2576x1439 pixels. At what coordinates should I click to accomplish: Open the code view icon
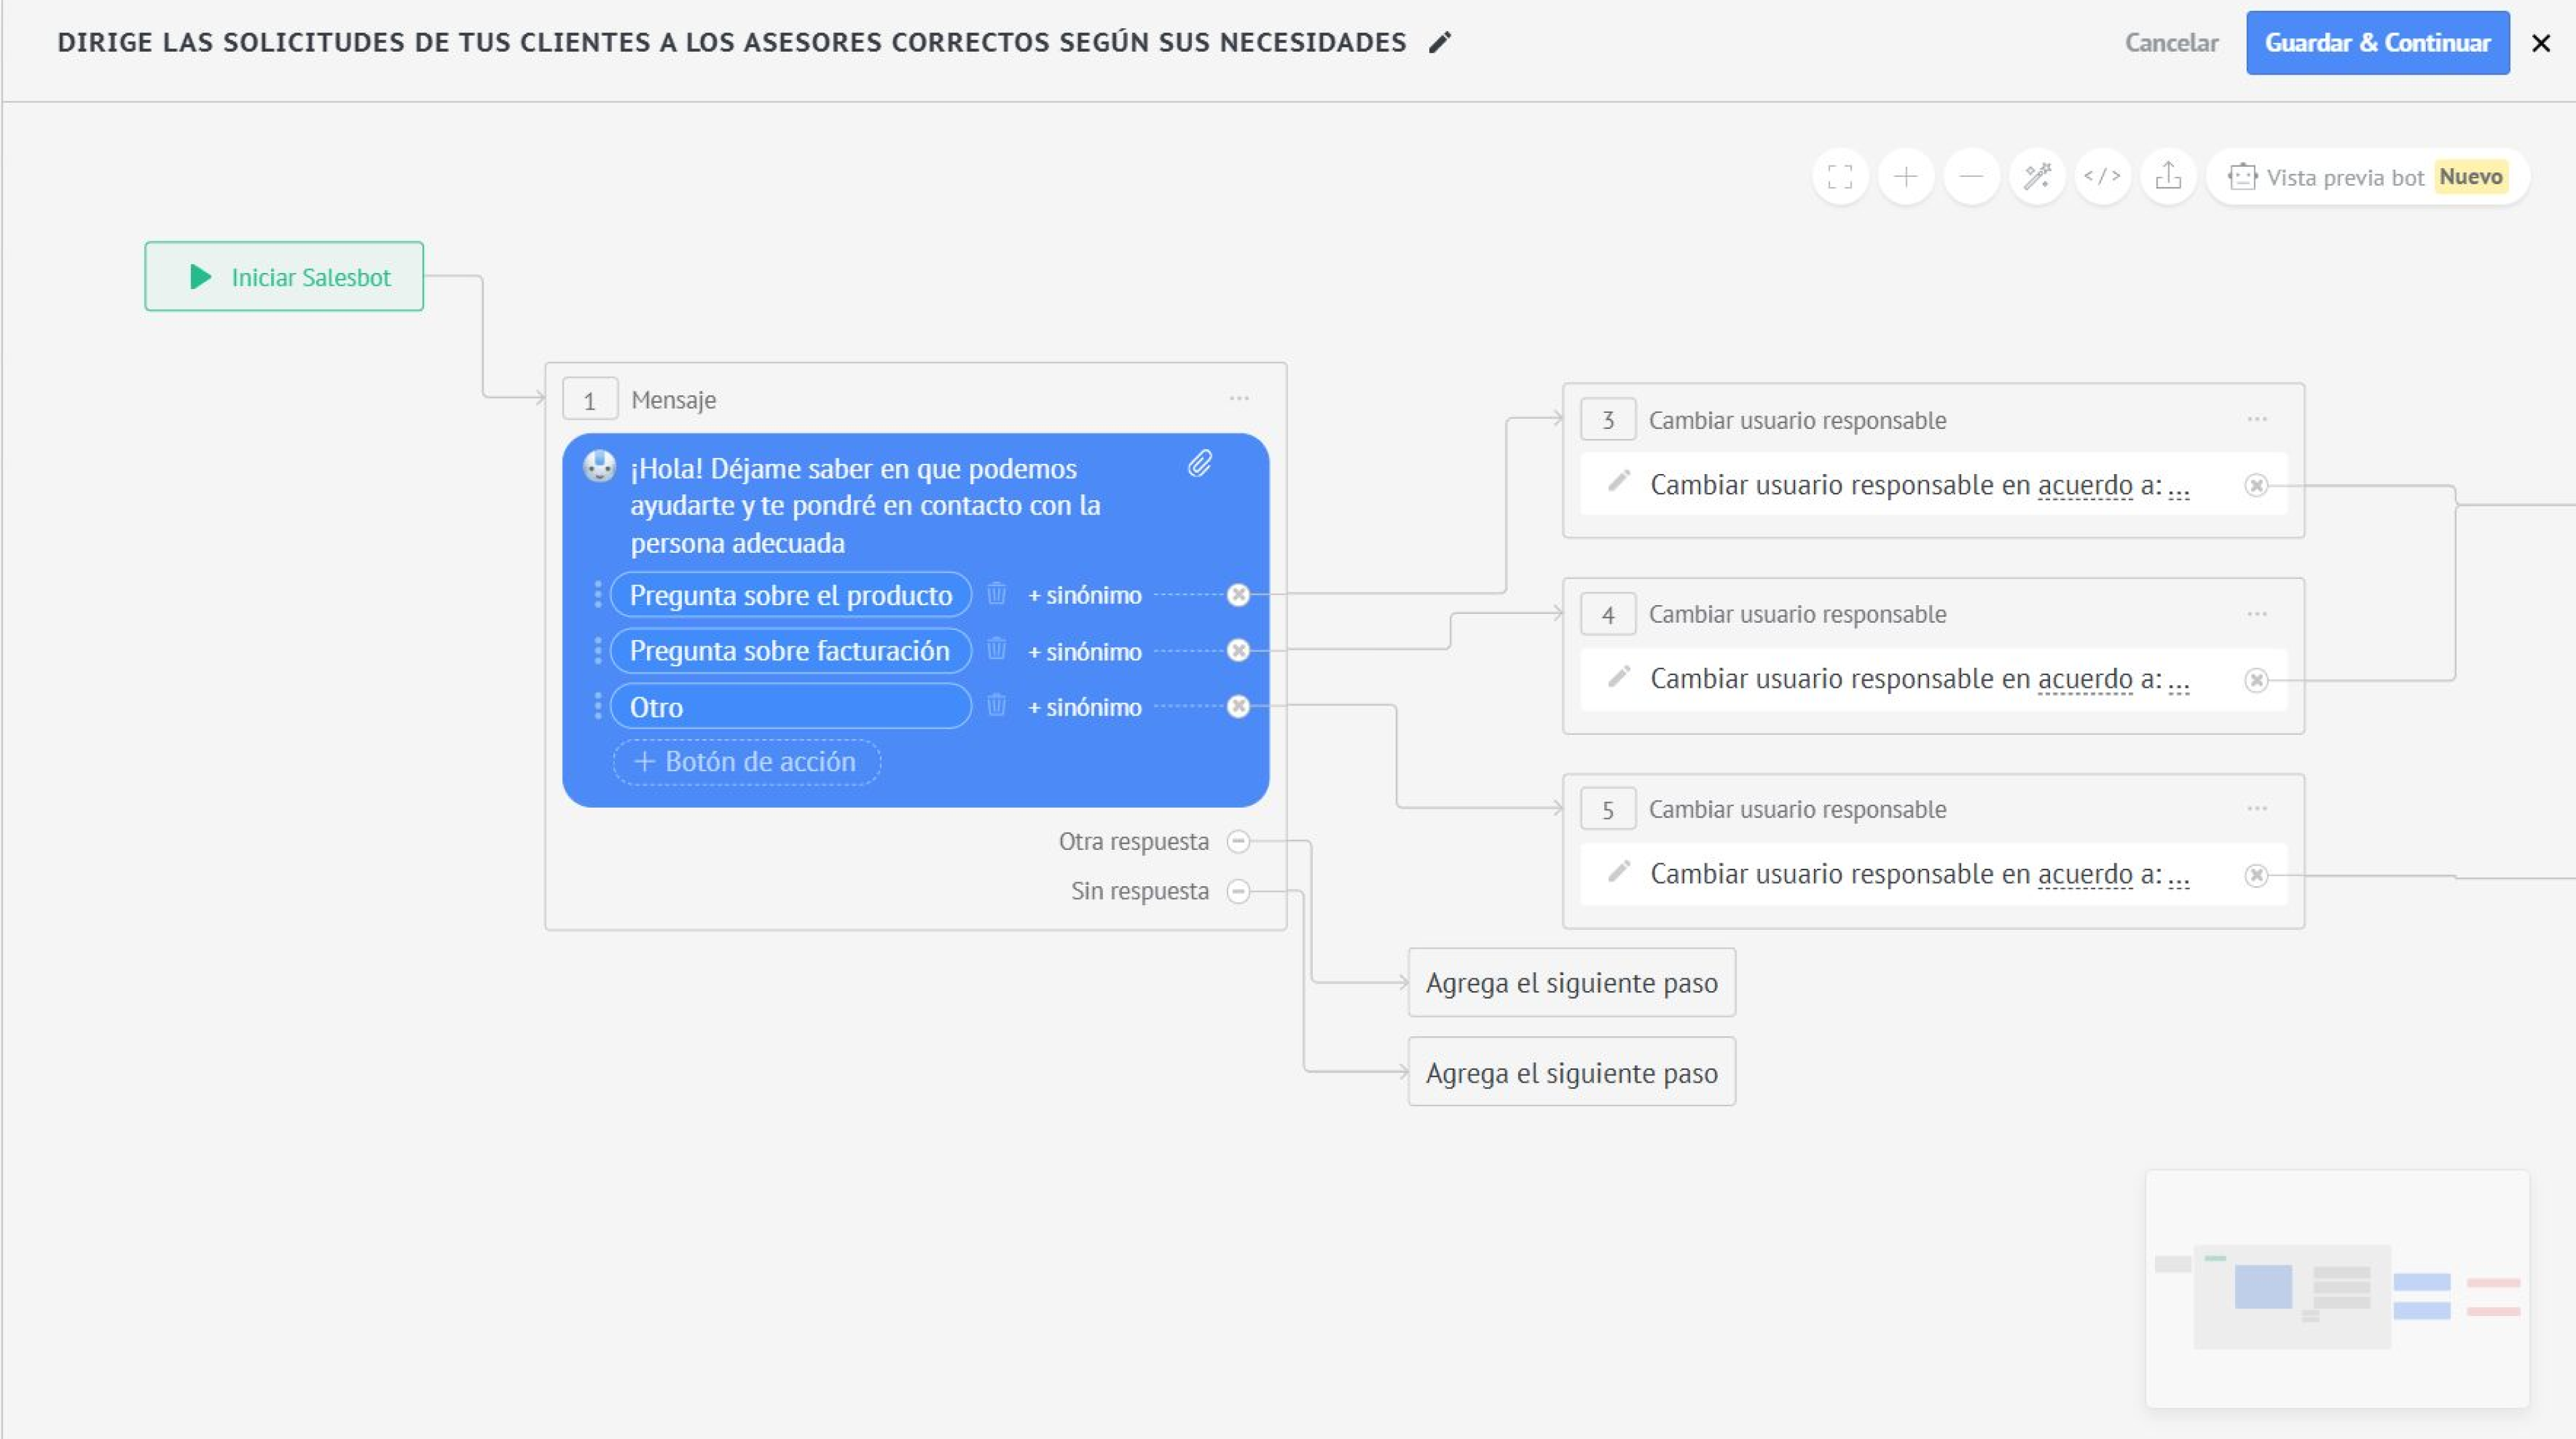pyautogui.click(x=2102, y=177)
